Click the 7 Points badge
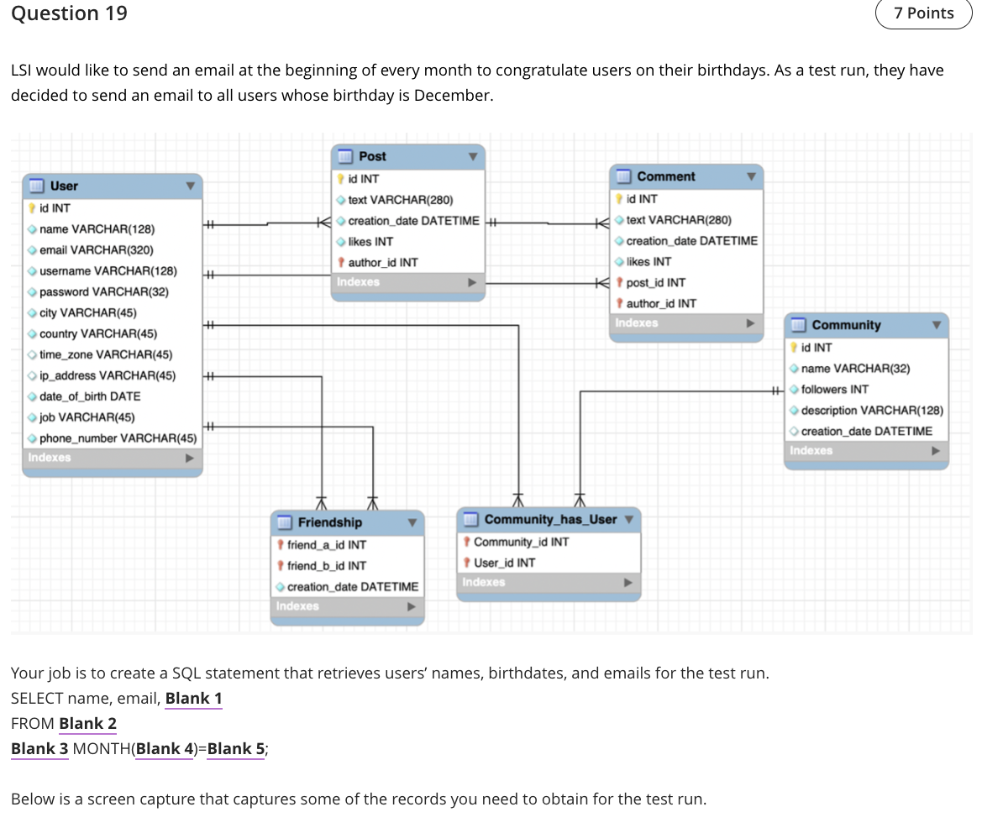 924,13
